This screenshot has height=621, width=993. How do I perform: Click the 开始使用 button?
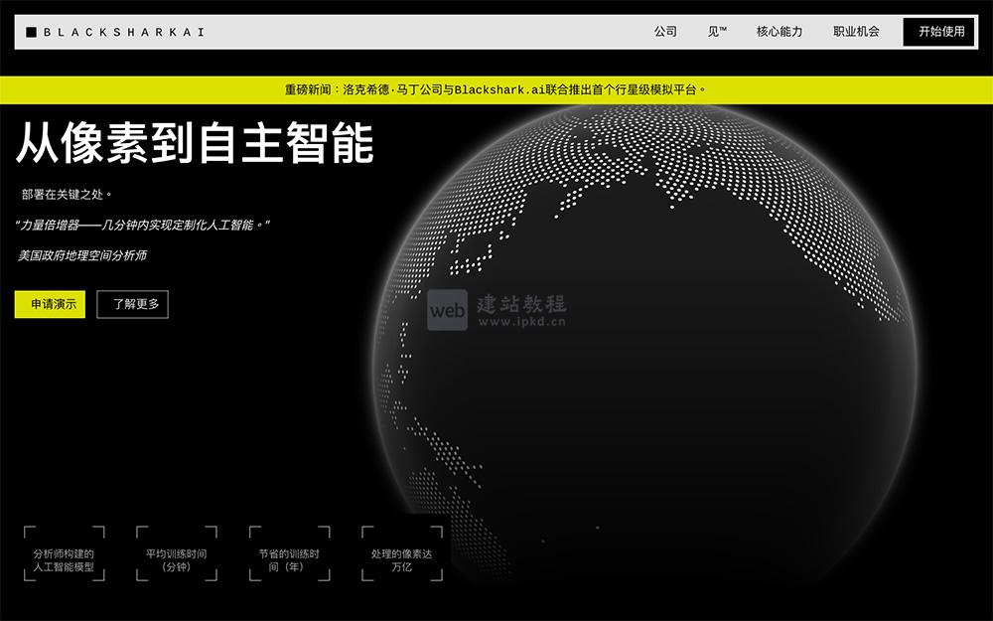point(938,31)
